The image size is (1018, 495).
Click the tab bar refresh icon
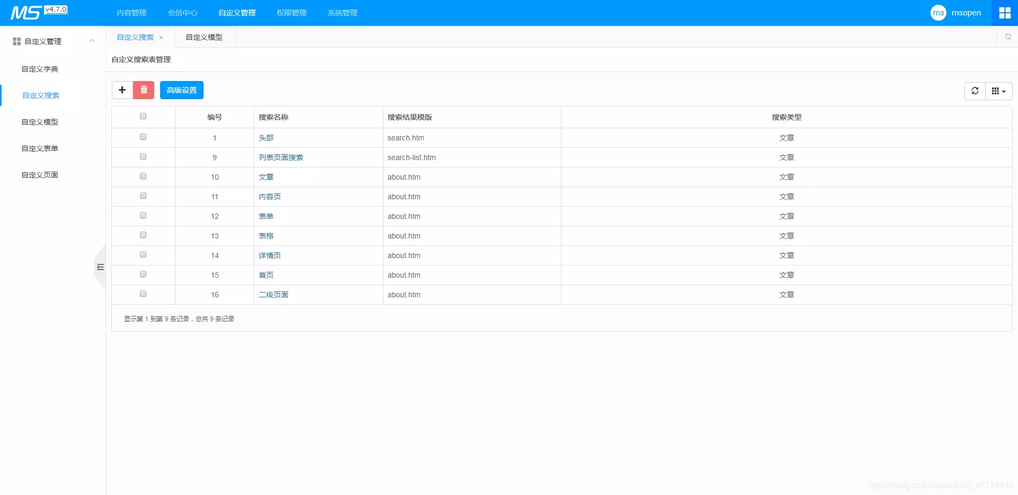point(1008,37)
